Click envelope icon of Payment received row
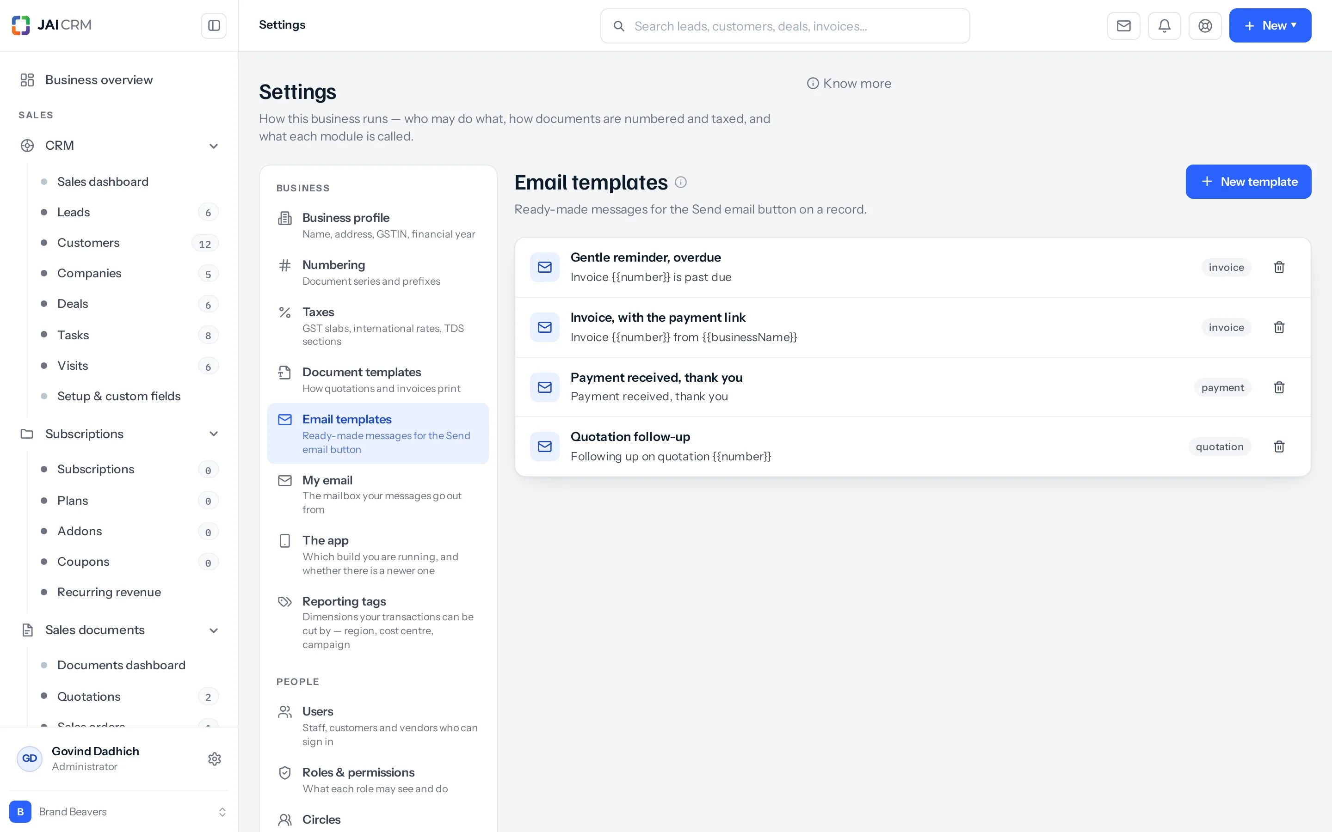Image resolution: width=1332 pixels, height=832 pixels. (x=545, y=387)
